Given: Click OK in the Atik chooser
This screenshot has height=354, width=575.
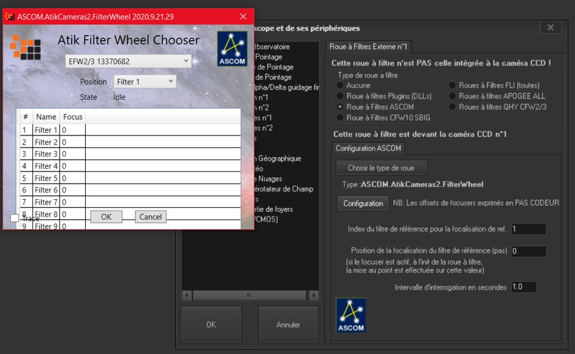Looking at the screenshot, I should point(106,217).
